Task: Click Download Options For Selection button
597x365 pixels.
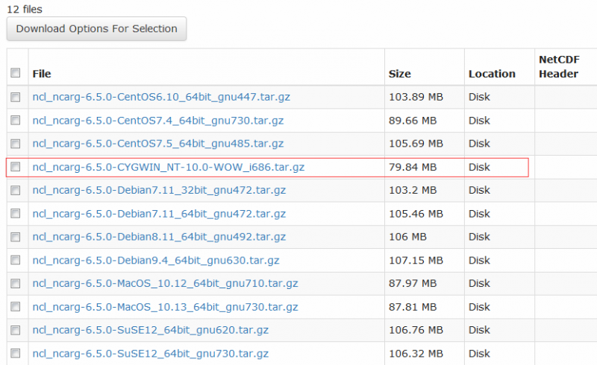Action: 96,29
